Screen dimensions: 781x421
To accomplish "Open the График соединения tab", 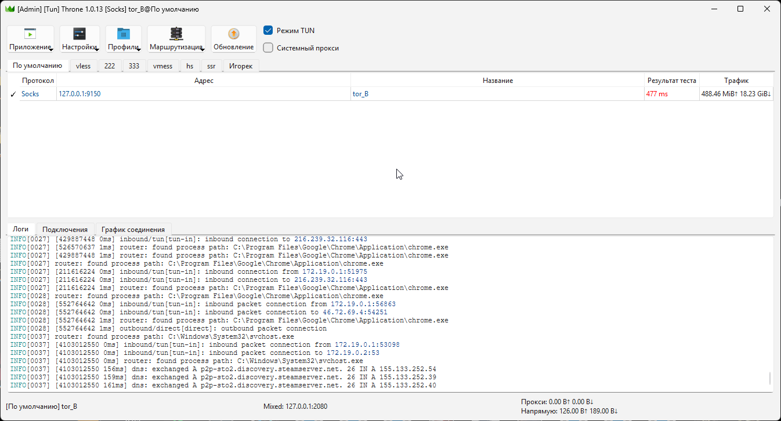I will point(133,230).
